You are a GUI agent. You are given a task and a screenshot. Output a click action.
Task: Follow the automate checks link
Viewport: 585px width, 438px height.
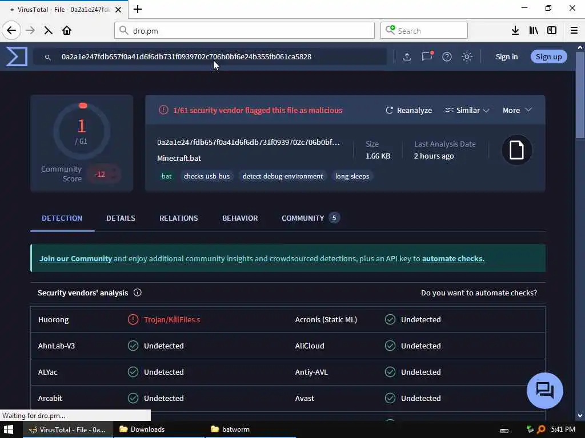(x=453, y=258)
